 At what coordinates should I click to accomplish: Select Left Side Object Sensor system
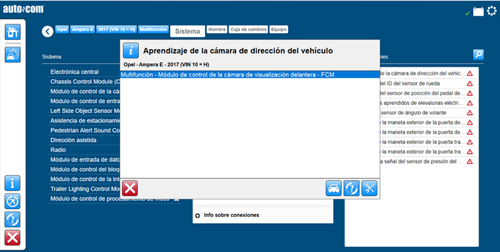84,111
